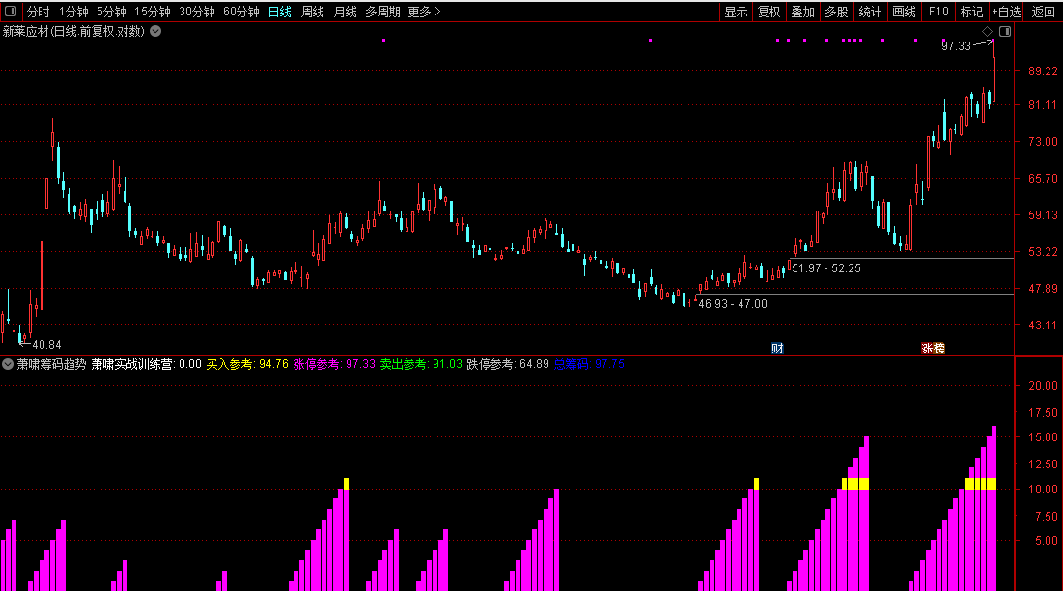Select the 30分钟 period
Screen dimensions: 1063x591
tap(197, 12)
